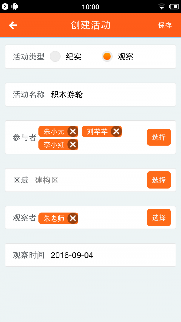Open area picker via 选择 button
The height and width of the screenshot is (322, 181).
[x=159, y=180]
